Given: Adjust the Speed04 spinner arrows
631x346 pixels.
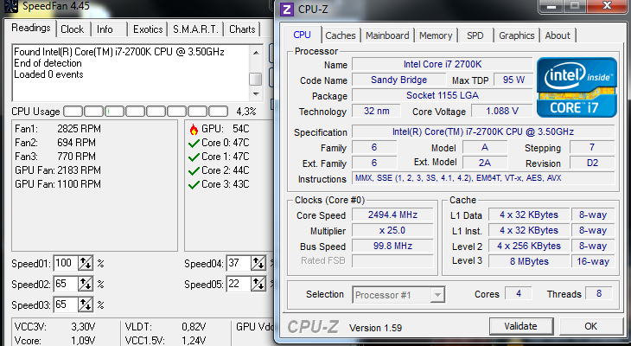Looking at the screenshot, I should 258,264.
